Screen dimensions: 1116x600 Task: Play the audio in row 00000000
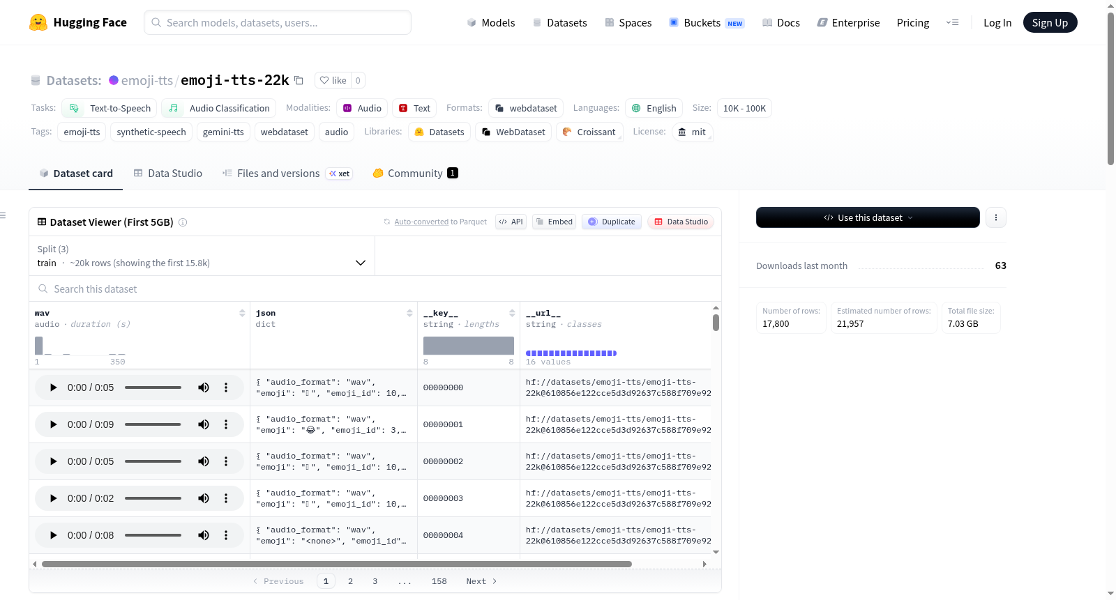tap(53, 387)
